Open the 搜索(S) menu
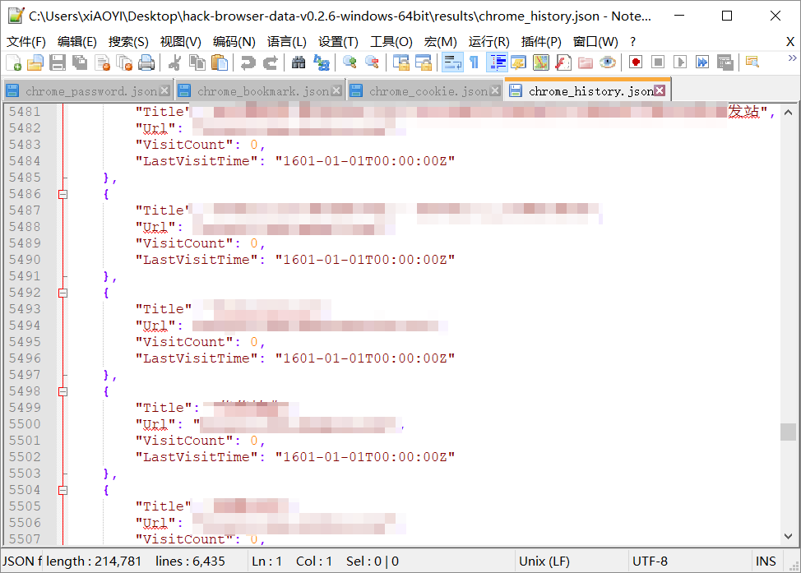 click(x=128, y=41)
